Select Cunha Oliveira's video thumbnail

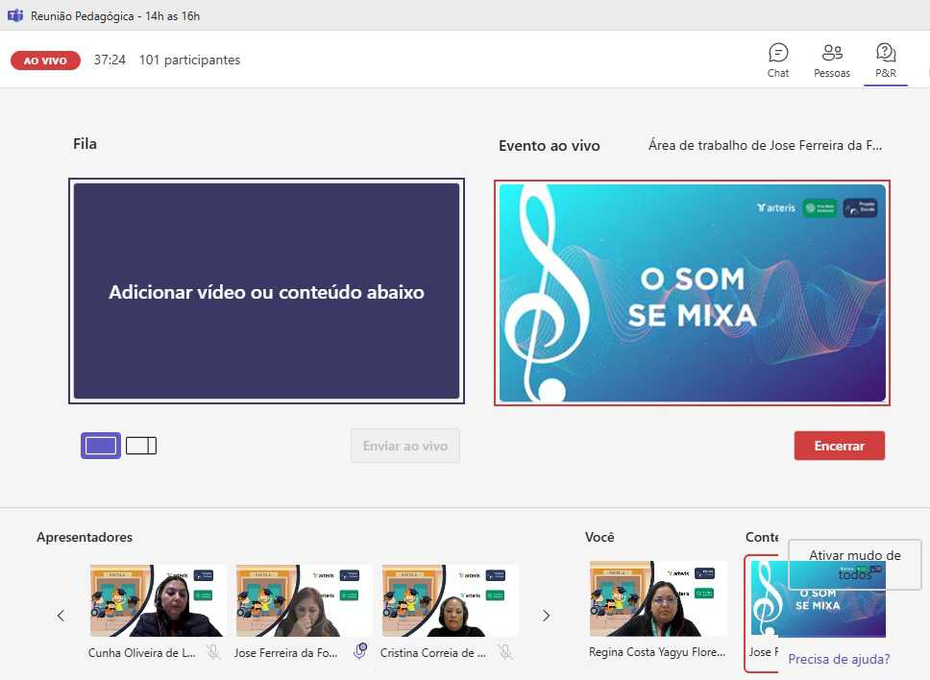(159, 600)
